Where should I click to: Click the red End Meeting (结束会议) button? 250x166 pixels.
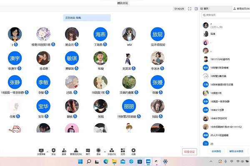(x=189, y=151)
